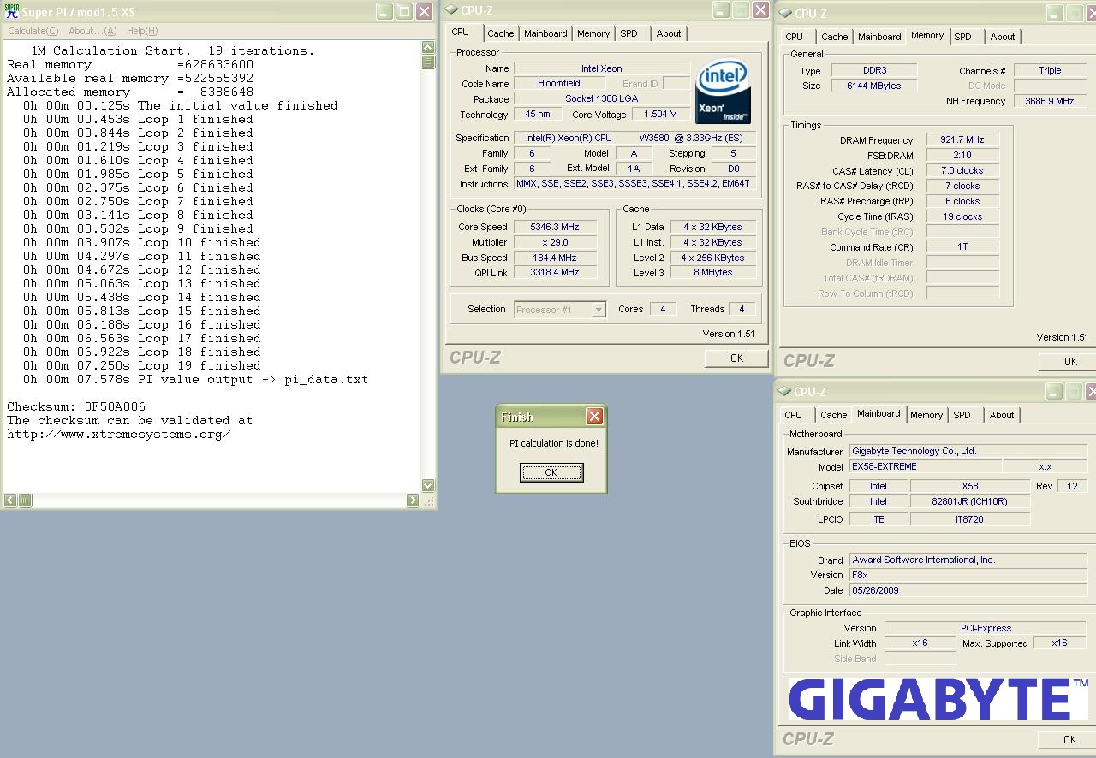This screenshot has height=758, width=1096.
Task: Open the Calculate menu in Super PI
Action: click(x=33, y=31)
